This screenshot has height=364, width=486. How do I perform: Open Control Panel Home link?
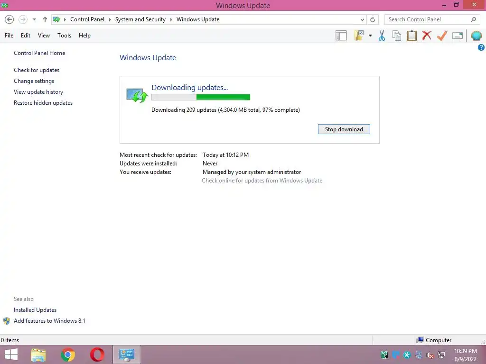point(39,53)
